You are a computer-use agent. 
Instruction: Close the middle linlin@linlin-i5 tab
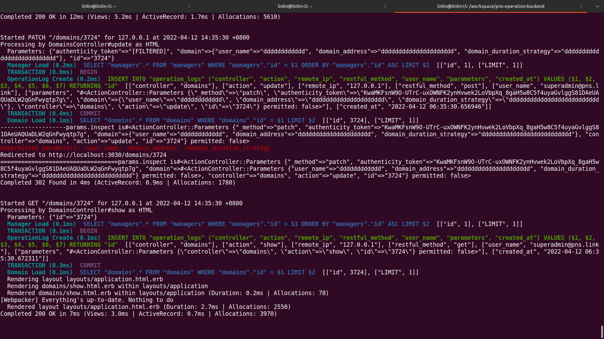[385, 6]
